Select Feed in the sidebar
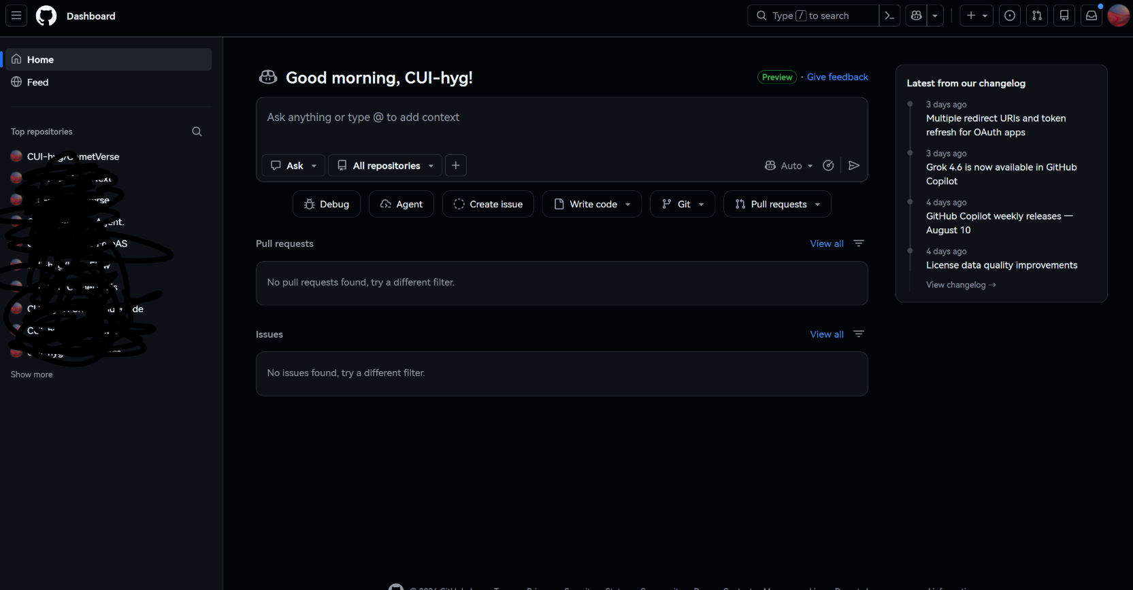This screenshot has width=1133, height=590. (x=109, y=82)
